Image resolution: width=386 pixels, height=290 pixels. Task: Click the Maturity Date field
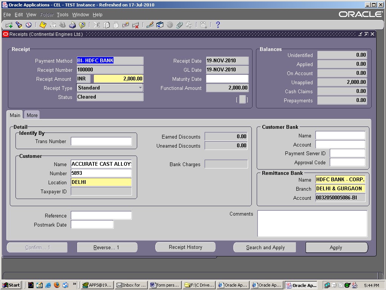(x=227, y=79)
